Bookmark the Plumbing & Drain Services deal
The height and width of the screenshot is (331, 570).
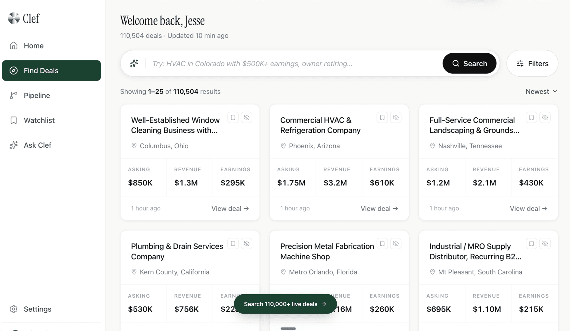[x=233, y=244]
